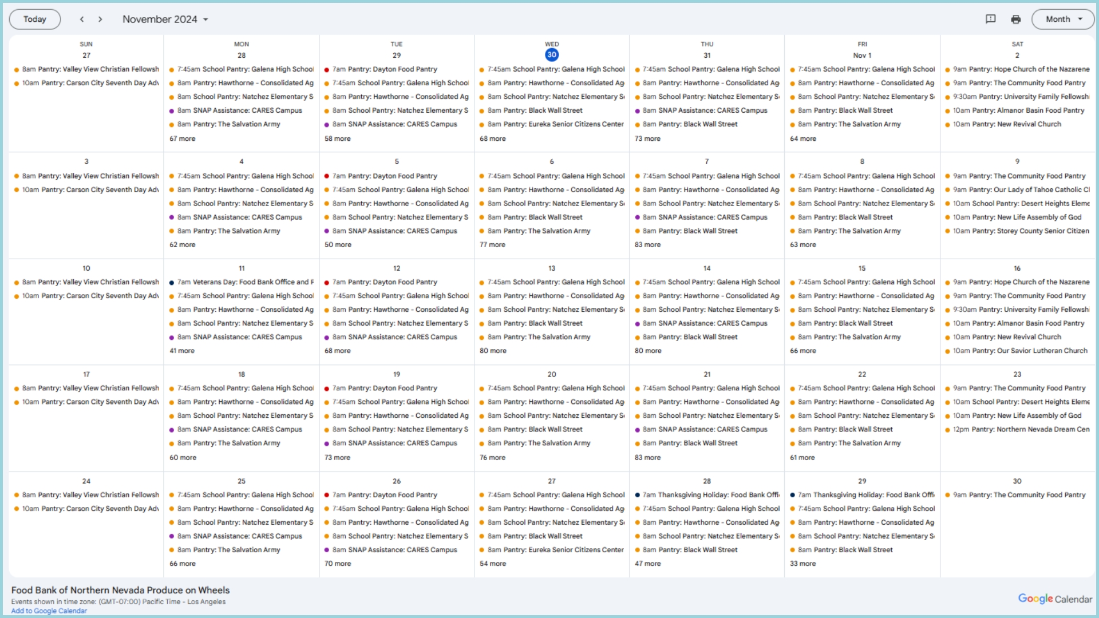Show 41 more events on Nov 11
This screenshot has width=1099, height=618.
[182, 351]
